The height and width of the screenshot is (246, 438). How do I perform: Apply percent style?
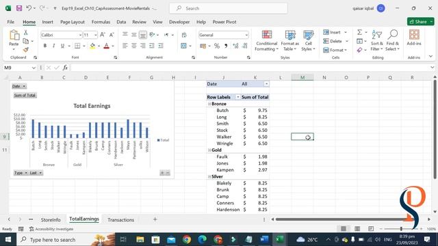coord(217,46)
